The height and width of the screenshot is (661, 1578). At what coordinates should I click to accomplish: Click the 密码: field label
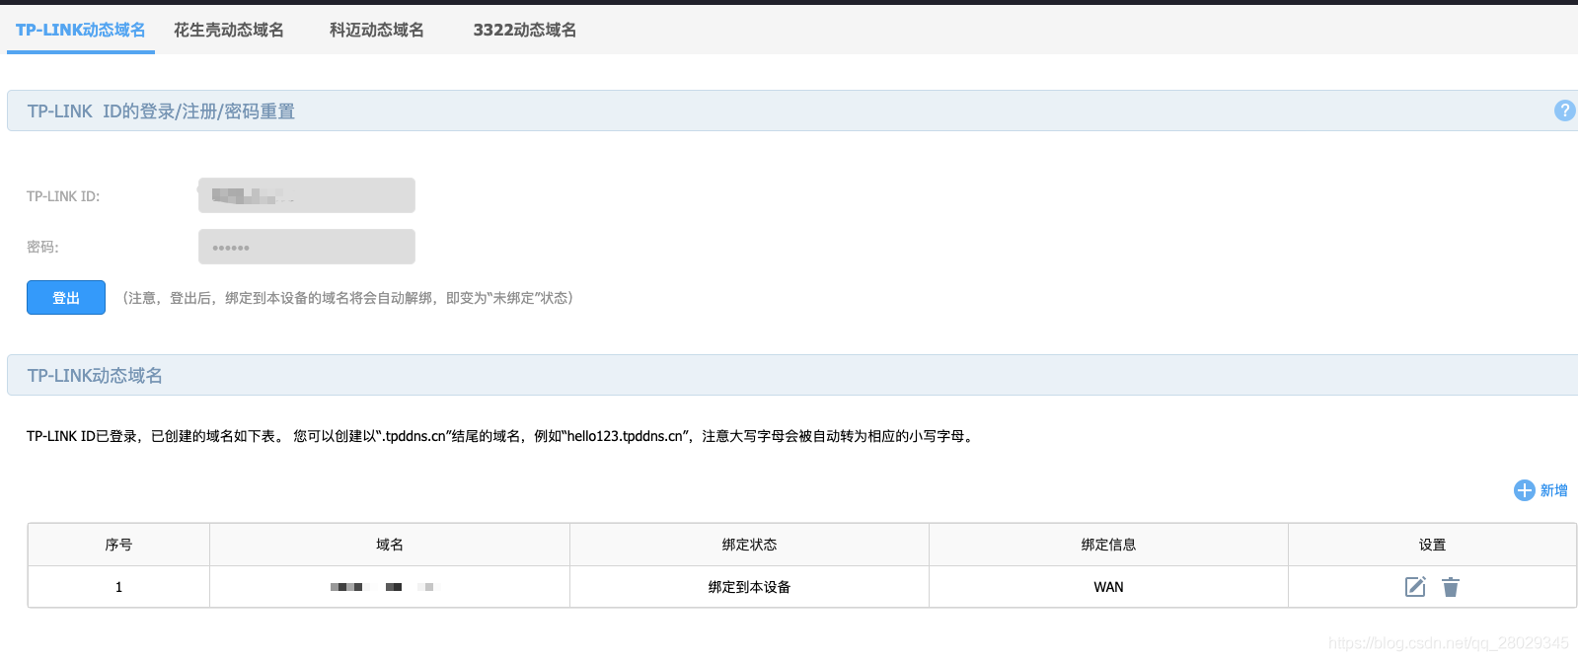tap(42, 247)
